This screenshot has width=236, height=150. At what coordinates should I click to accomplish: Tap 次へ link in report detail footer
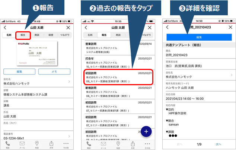click(219, 144)
